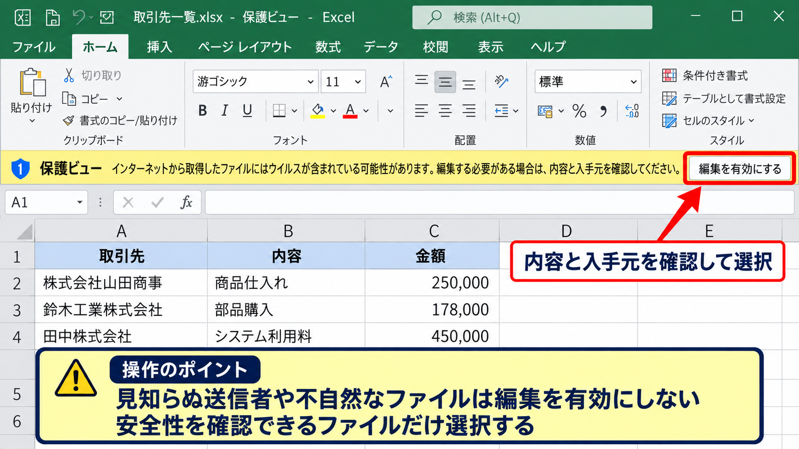Open the Undo history dropdown arrow
This screenshot has height=449, width=799.
pos(91,18)
